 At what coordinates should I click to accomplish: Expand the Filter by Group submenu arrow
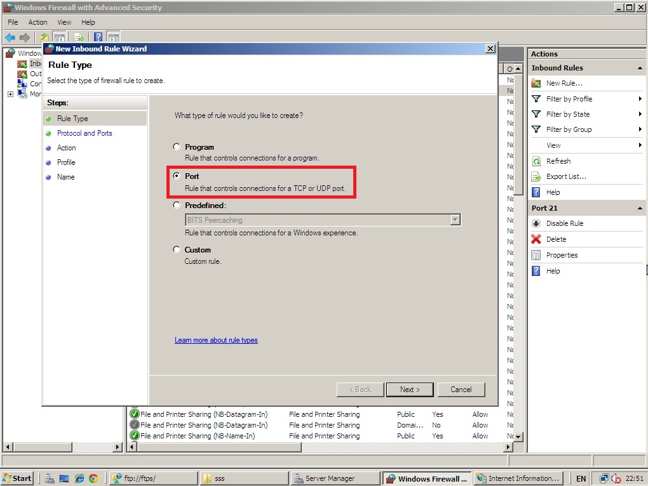(x=640, y=129)
